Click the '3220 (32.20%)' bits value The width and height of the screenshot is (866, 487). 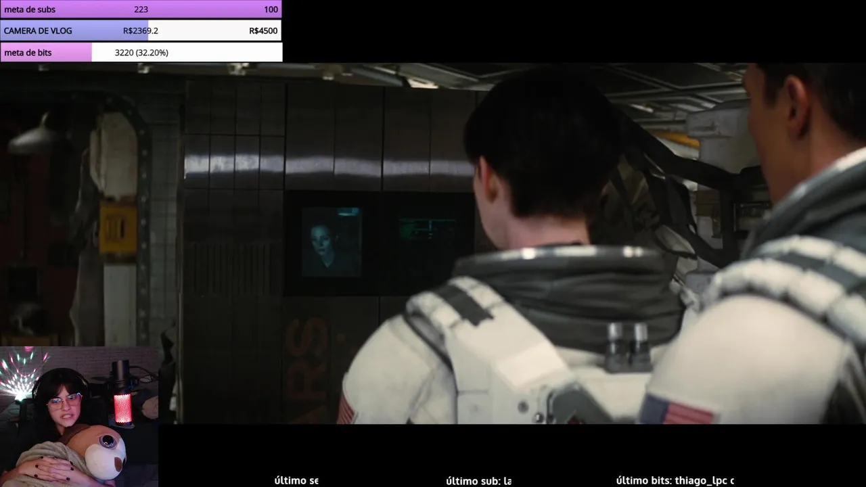pos(141,52)
